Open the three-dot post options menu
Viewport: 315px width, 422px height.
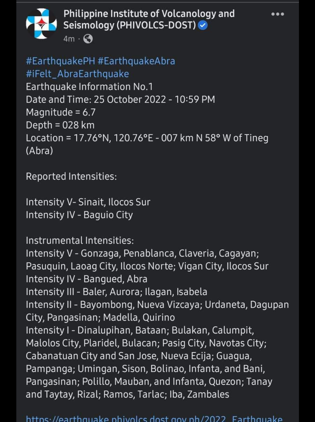click(277, 14)
